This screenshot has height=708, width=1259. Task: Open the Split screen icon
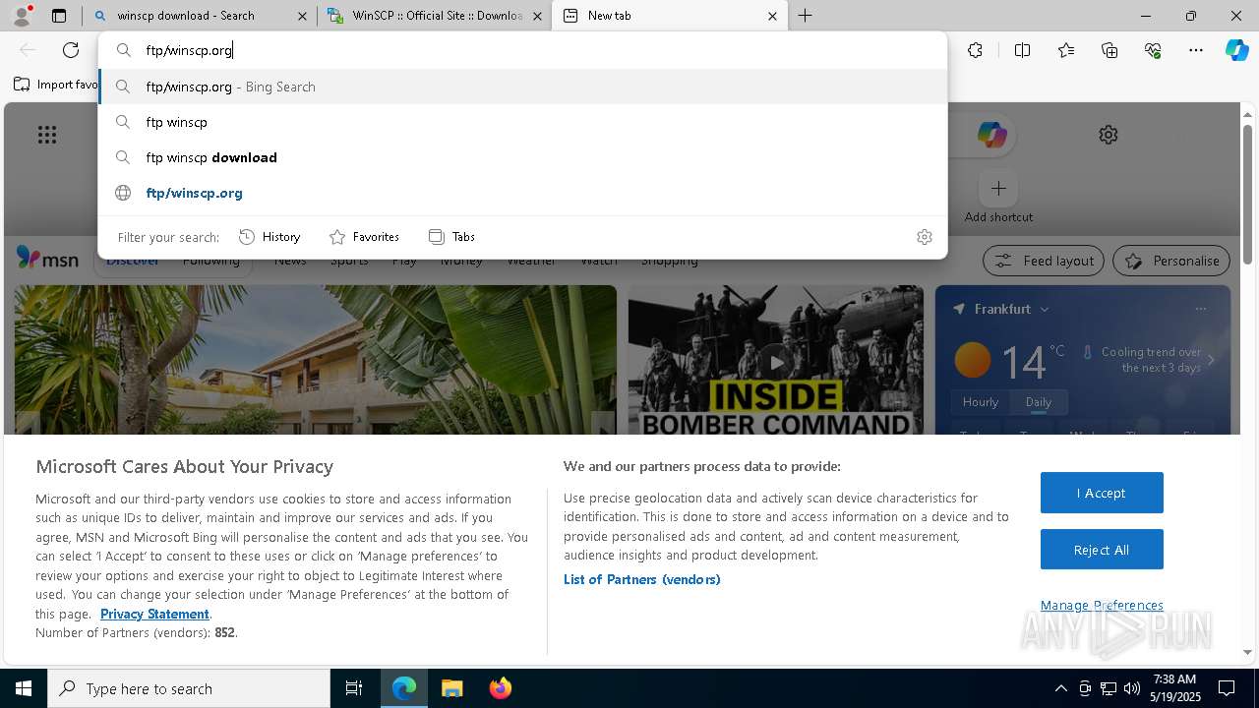(x=1022, y=50)
